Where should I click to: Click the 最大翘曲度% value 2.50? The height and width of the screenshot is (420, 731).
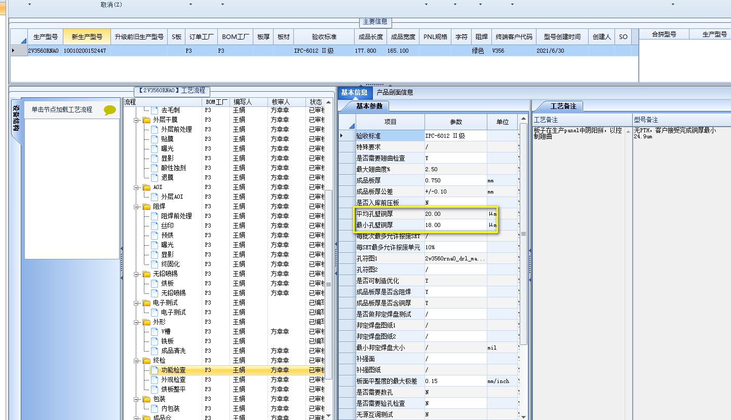click(455, 170)
